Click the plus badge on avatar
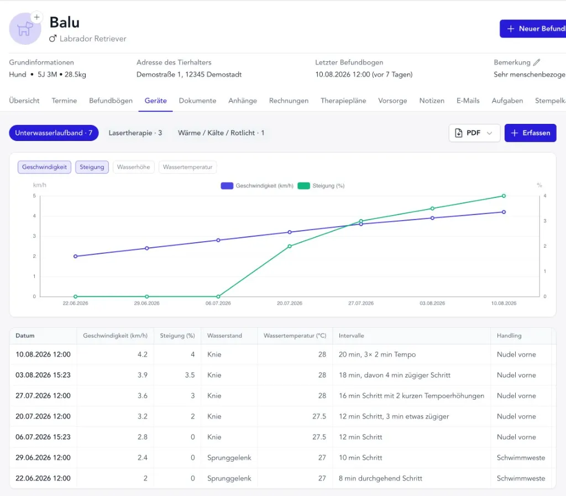 [36, 17]
